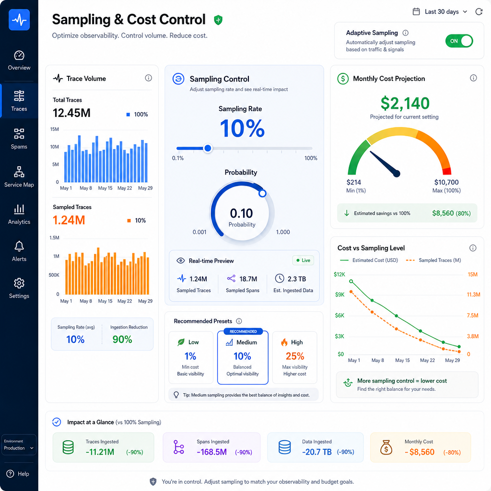Click the Trace Volume pulse icon
The height and width of the screenshot is (491, 491).
[58, 78]
